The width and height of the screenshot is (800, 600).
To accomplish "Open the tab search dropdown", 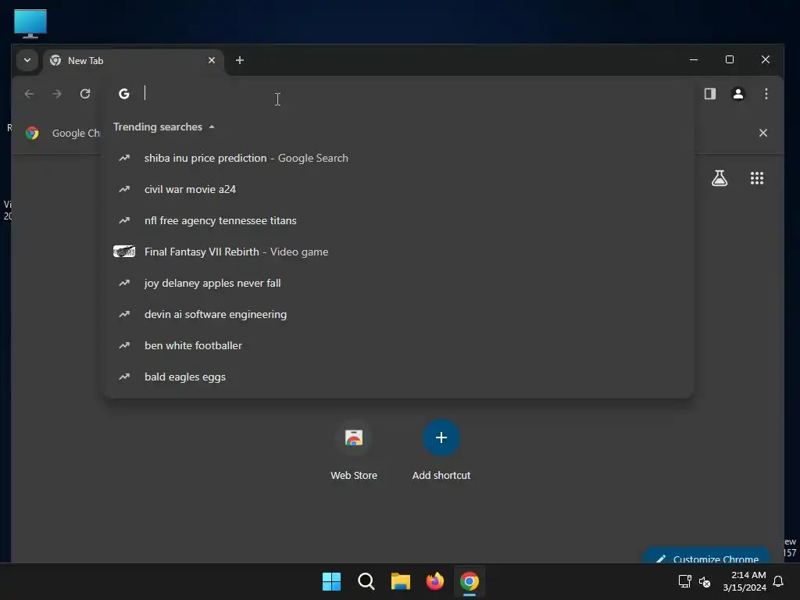I will coord(27,60).
